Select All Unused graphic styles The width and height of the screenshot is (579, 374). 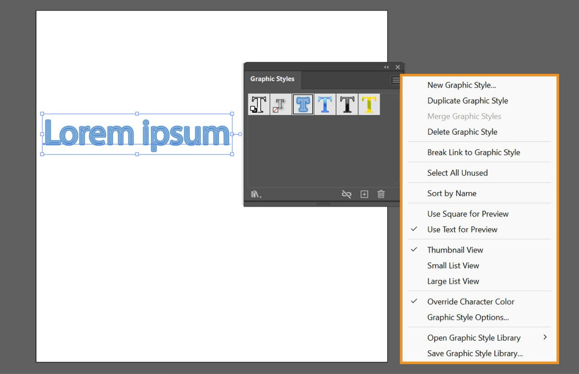[x=457, y=173]
